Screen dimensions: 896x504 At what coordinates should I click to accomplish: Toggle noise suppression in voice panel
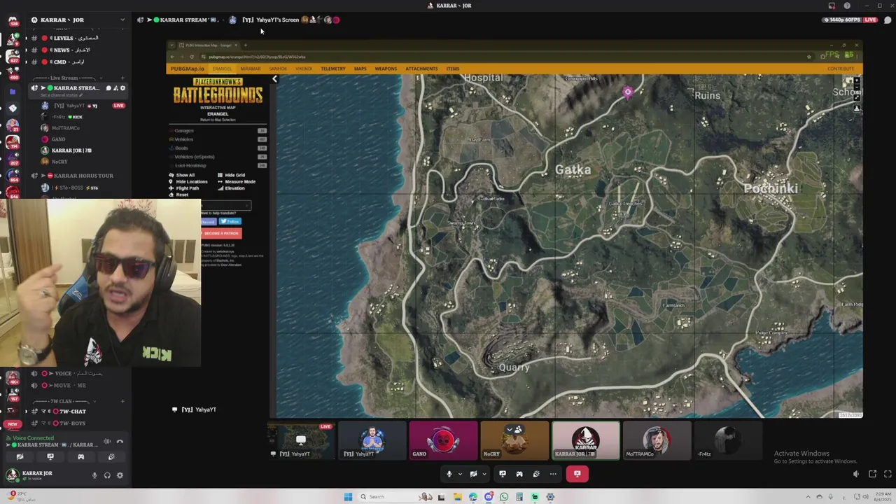[x=107, y=442]
